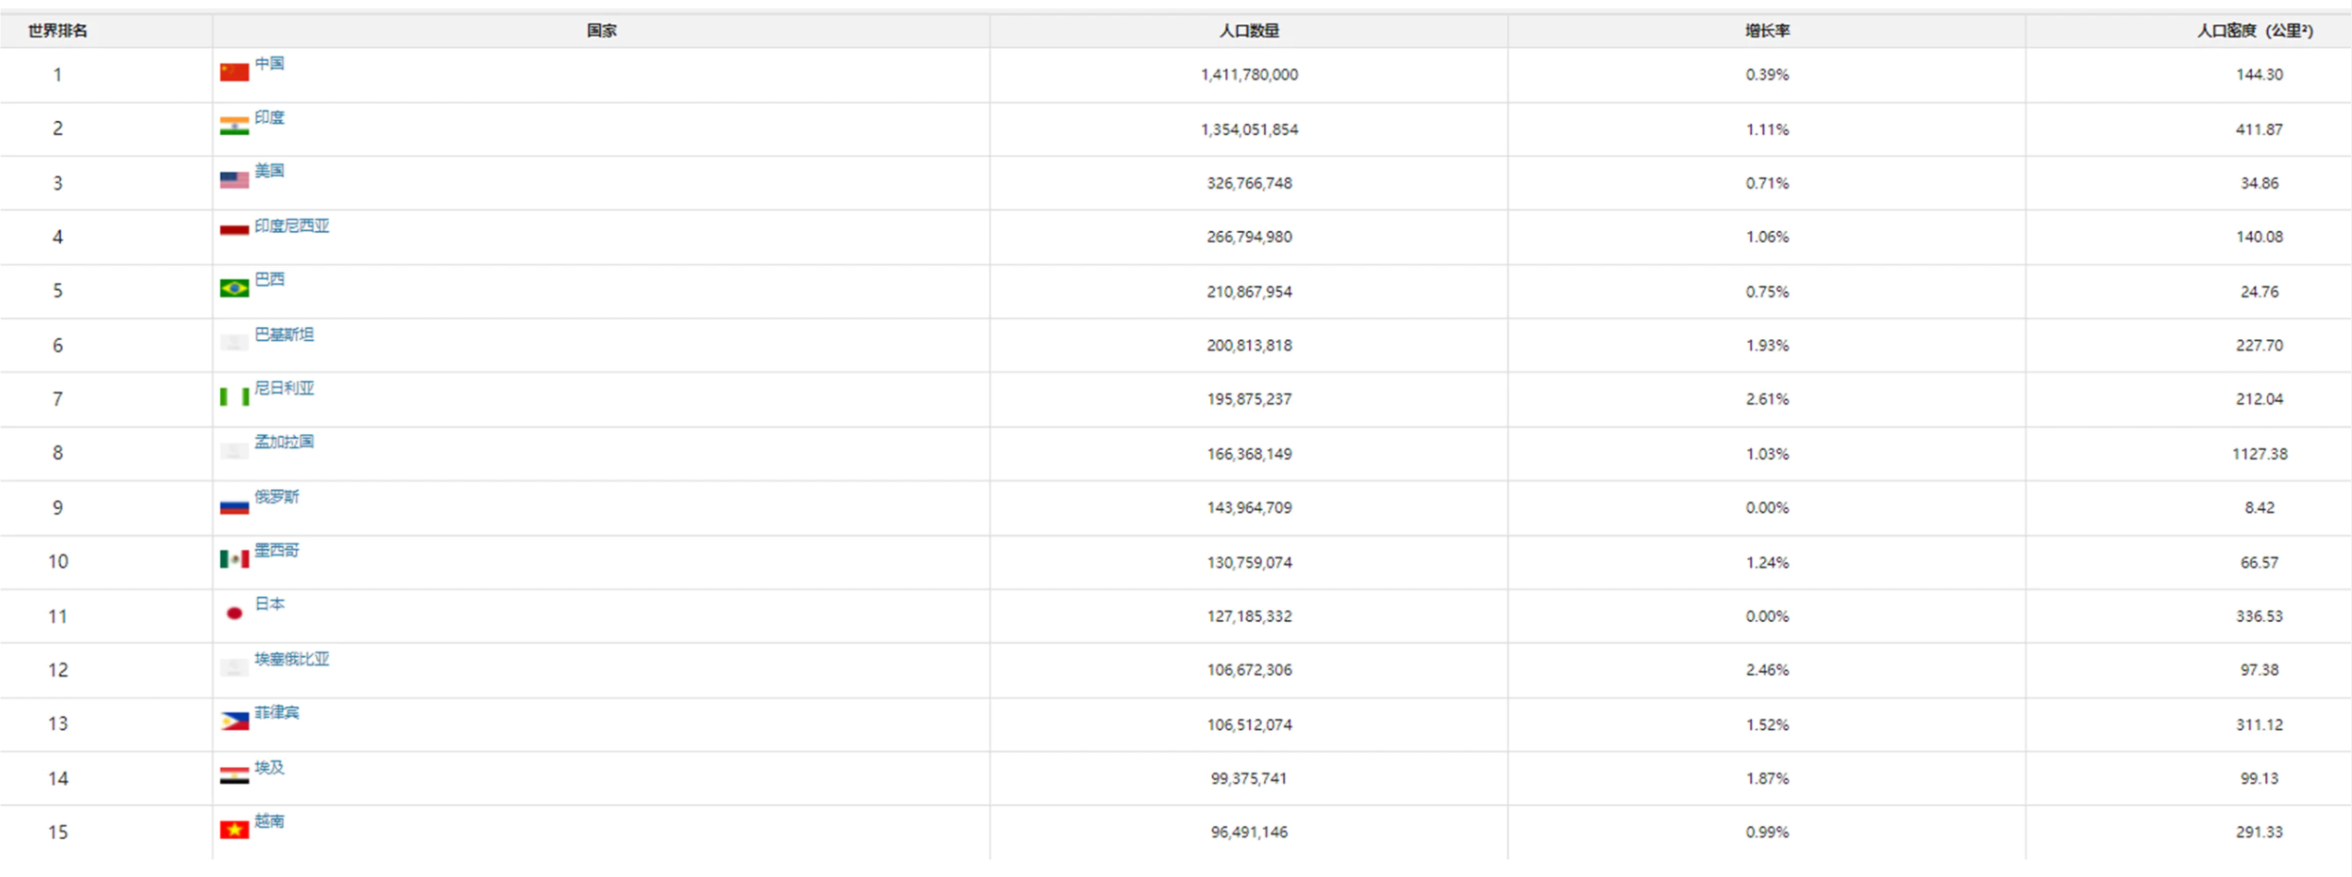Open the 菲律宾 country link

click(x=276, y=713)
